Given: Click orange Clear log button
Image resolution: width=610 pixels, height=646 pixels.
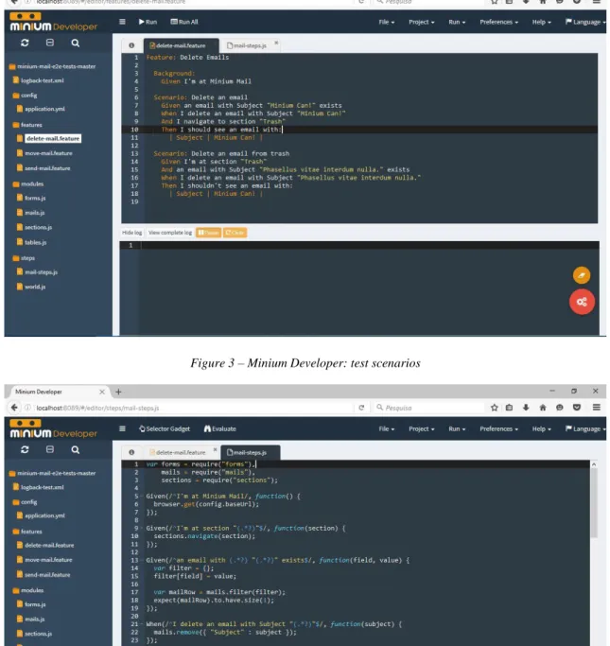Looking at the screenshot, I should (235, 233).
